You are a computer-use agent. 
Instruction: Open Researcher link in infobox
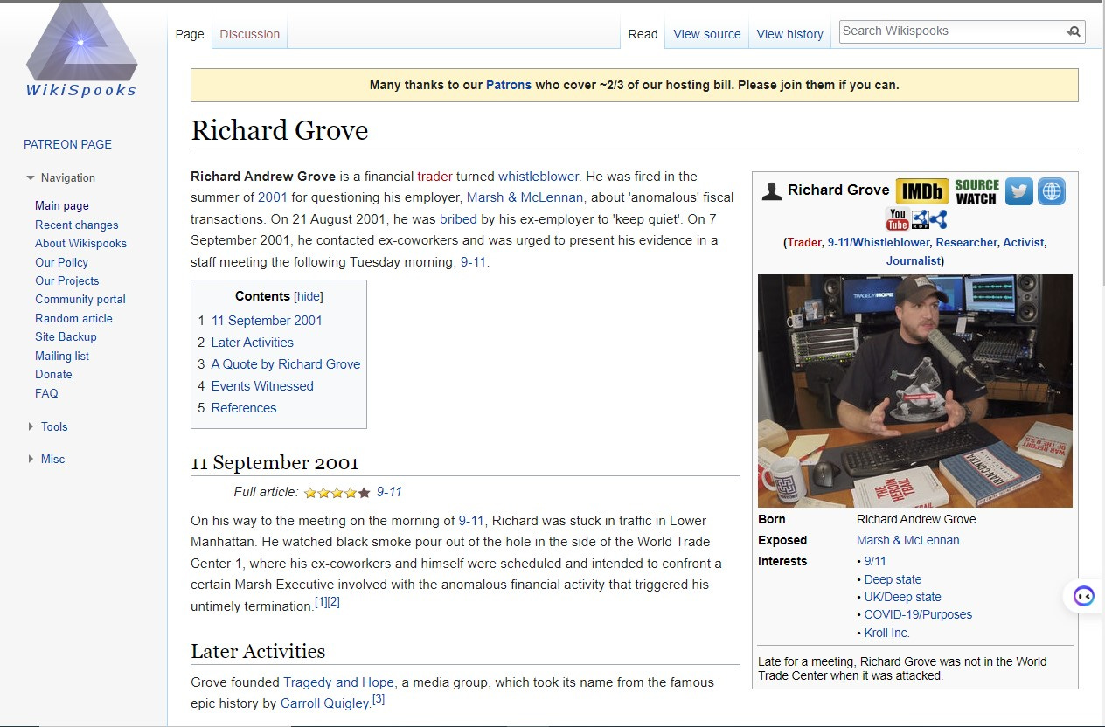click(966, 243)
